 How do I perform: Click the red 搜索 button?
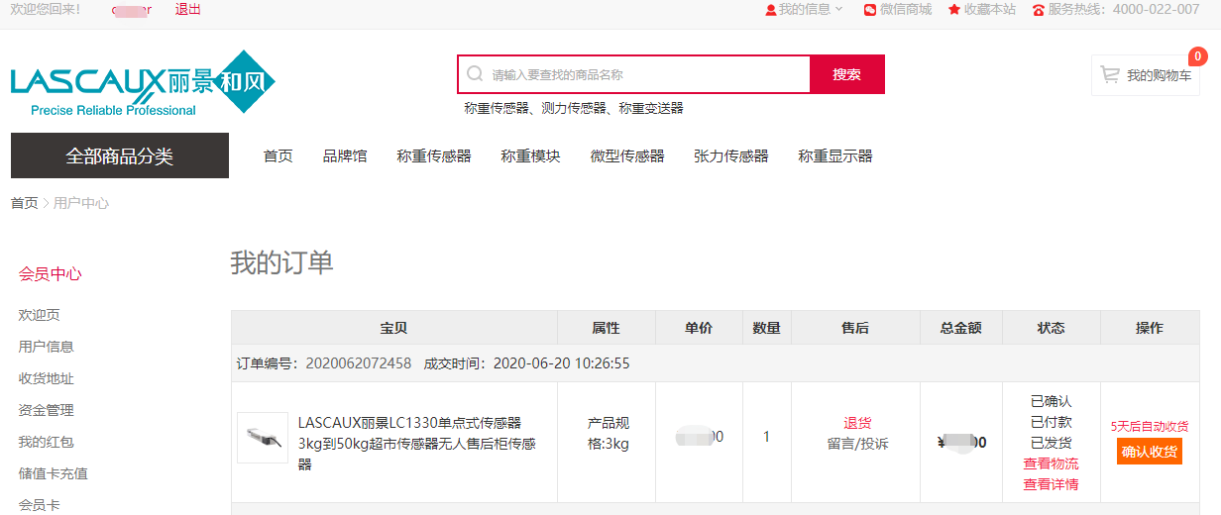pyautogui.click(x=847, y=74)
